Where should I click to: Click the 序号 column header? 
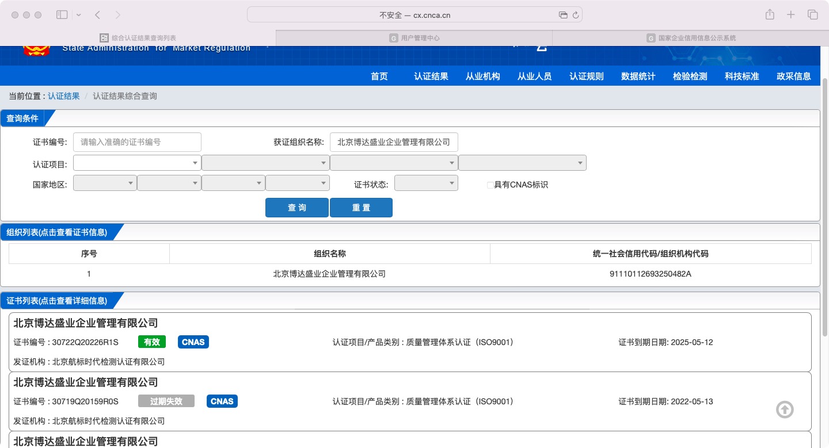(x=89, y=254)
